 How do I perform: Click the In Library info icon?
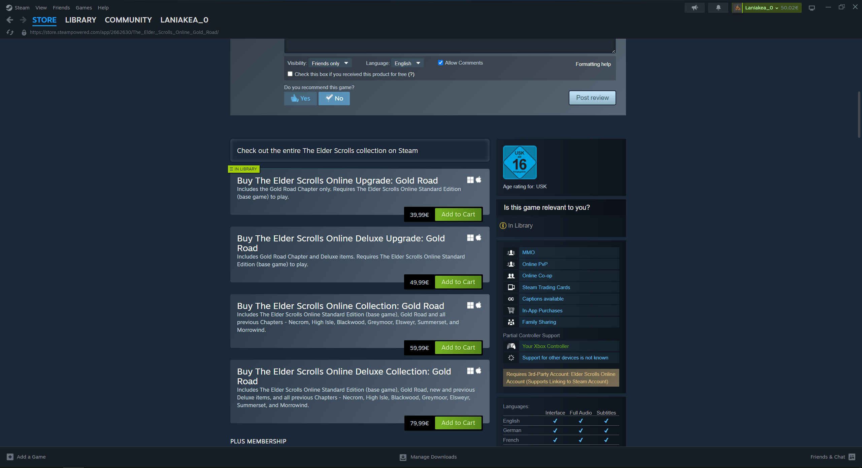[503, 226]
